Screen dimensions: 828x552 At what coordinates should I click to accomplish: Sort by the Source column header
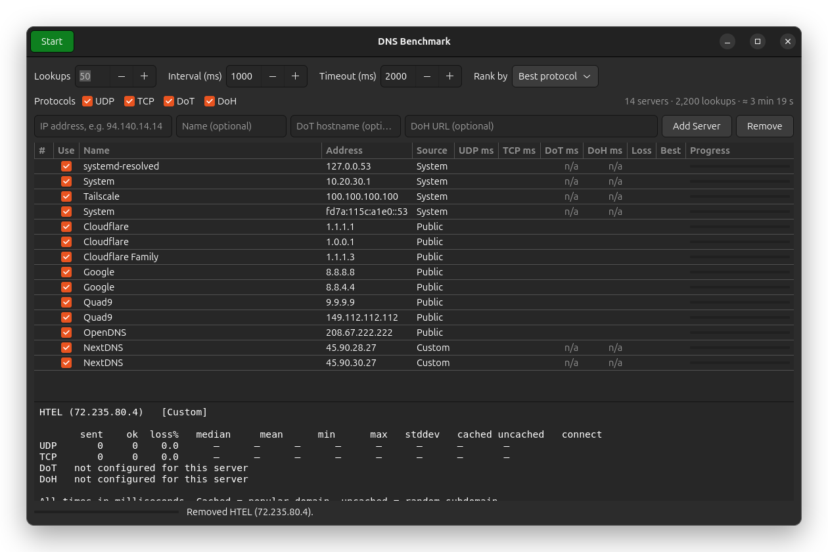point(433,150)
